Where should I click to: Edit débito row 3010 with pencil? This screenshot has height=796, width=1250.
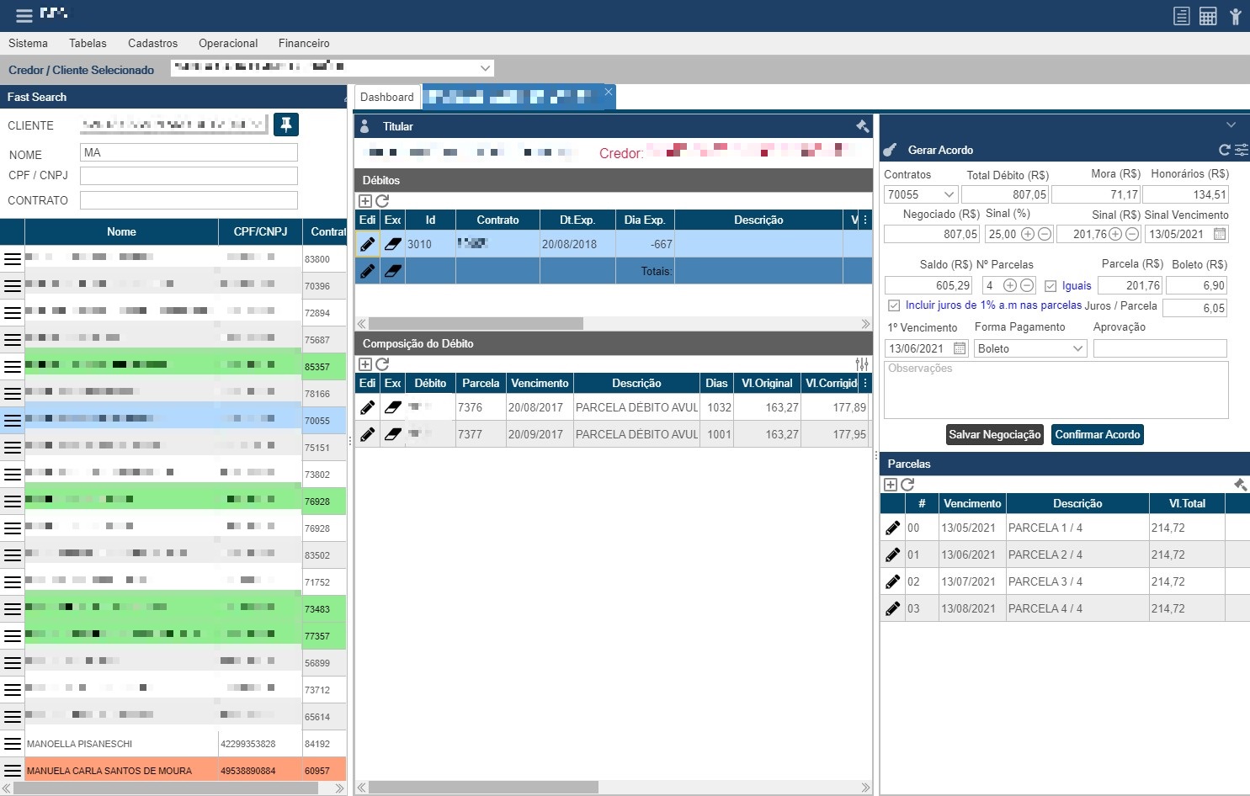pyautogui.click(x=368, y=244)
